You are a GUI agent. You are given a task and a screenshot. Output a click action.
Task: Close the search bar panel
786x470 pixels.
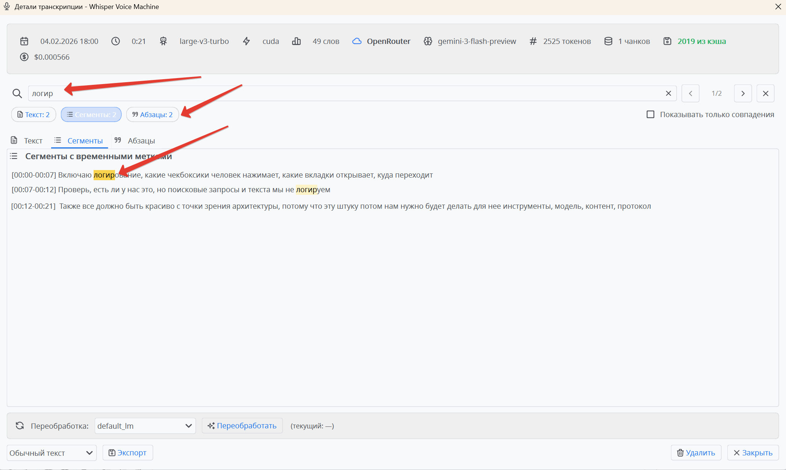point(765,93)
